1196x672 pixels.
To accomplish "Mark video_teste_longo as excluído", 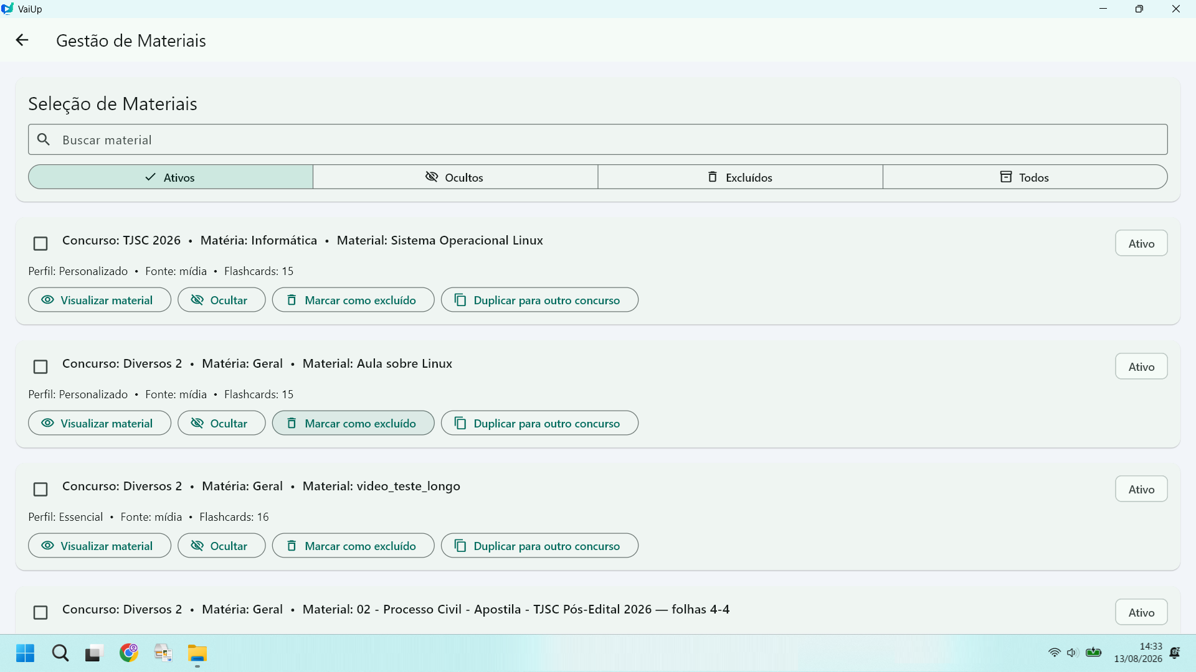I will (353, 546).
